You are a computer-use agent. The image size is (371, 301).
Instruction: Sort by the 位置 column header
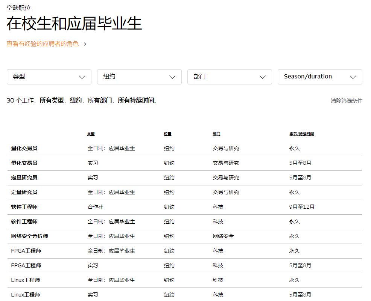tap(168, 134)
